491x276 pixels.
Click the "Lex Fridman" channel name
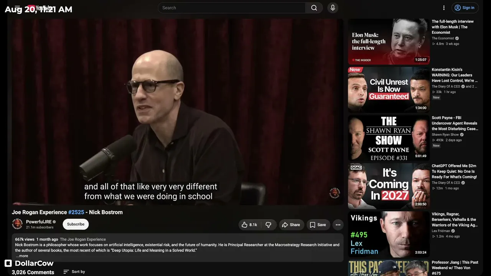coord(441,231)
